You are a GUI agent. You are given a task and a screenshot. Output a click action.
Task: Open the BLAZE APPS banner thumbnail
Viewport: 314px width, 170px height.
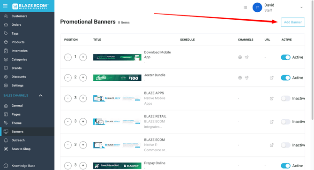pos(117,98)
